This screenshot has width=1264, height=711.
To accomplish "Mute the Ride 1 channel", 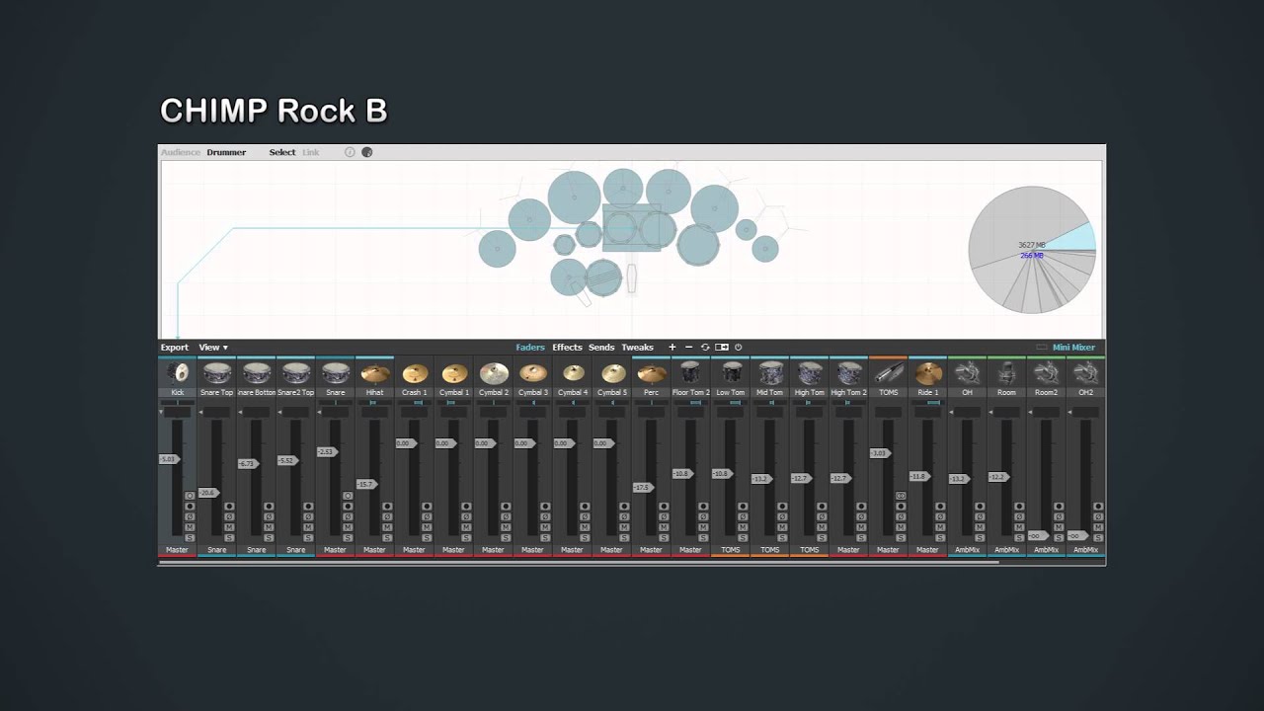I will coord(940,527).
